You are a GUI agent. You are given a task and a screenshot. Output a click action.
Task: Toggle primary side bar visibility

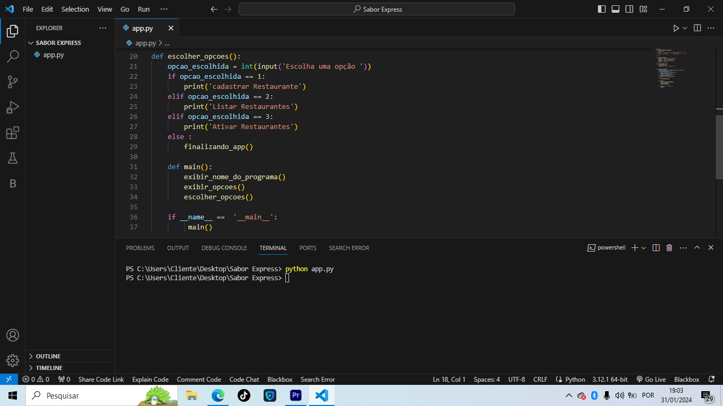(x=602, y=9)
